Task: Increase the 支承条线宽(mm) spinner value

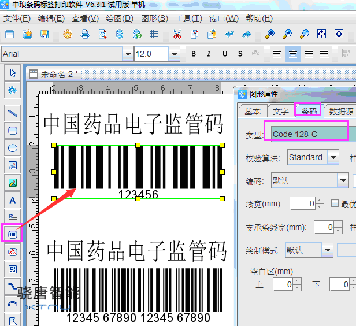Action: (338, 224)
